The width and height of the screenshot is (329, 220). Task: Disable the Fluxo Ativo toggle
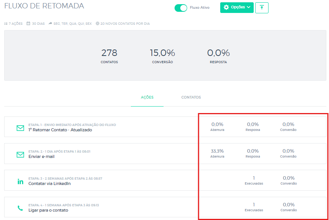click(180, 7)
